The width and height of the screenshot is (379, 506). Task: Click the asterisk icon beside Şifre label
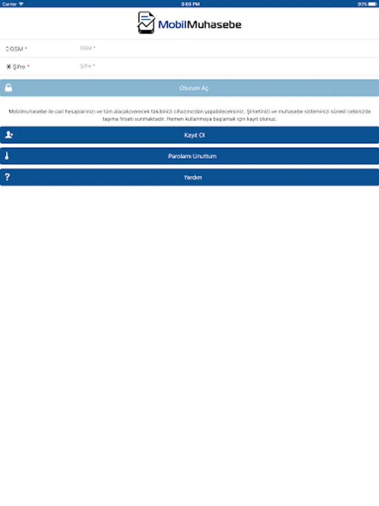coord(8,67)
